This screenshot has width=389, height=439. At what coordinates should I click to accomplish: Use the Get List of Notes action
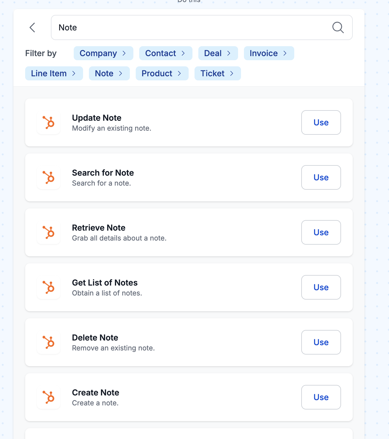(321, 287)
